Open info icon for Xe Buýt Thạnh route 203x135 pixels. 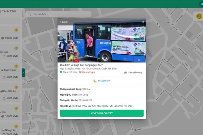tap(16, 66)
